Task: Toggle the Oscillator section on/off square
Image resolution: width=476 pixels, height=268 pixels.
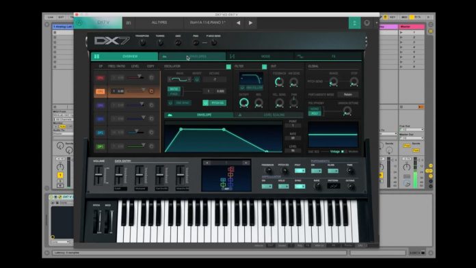Action: coord(228,67)
